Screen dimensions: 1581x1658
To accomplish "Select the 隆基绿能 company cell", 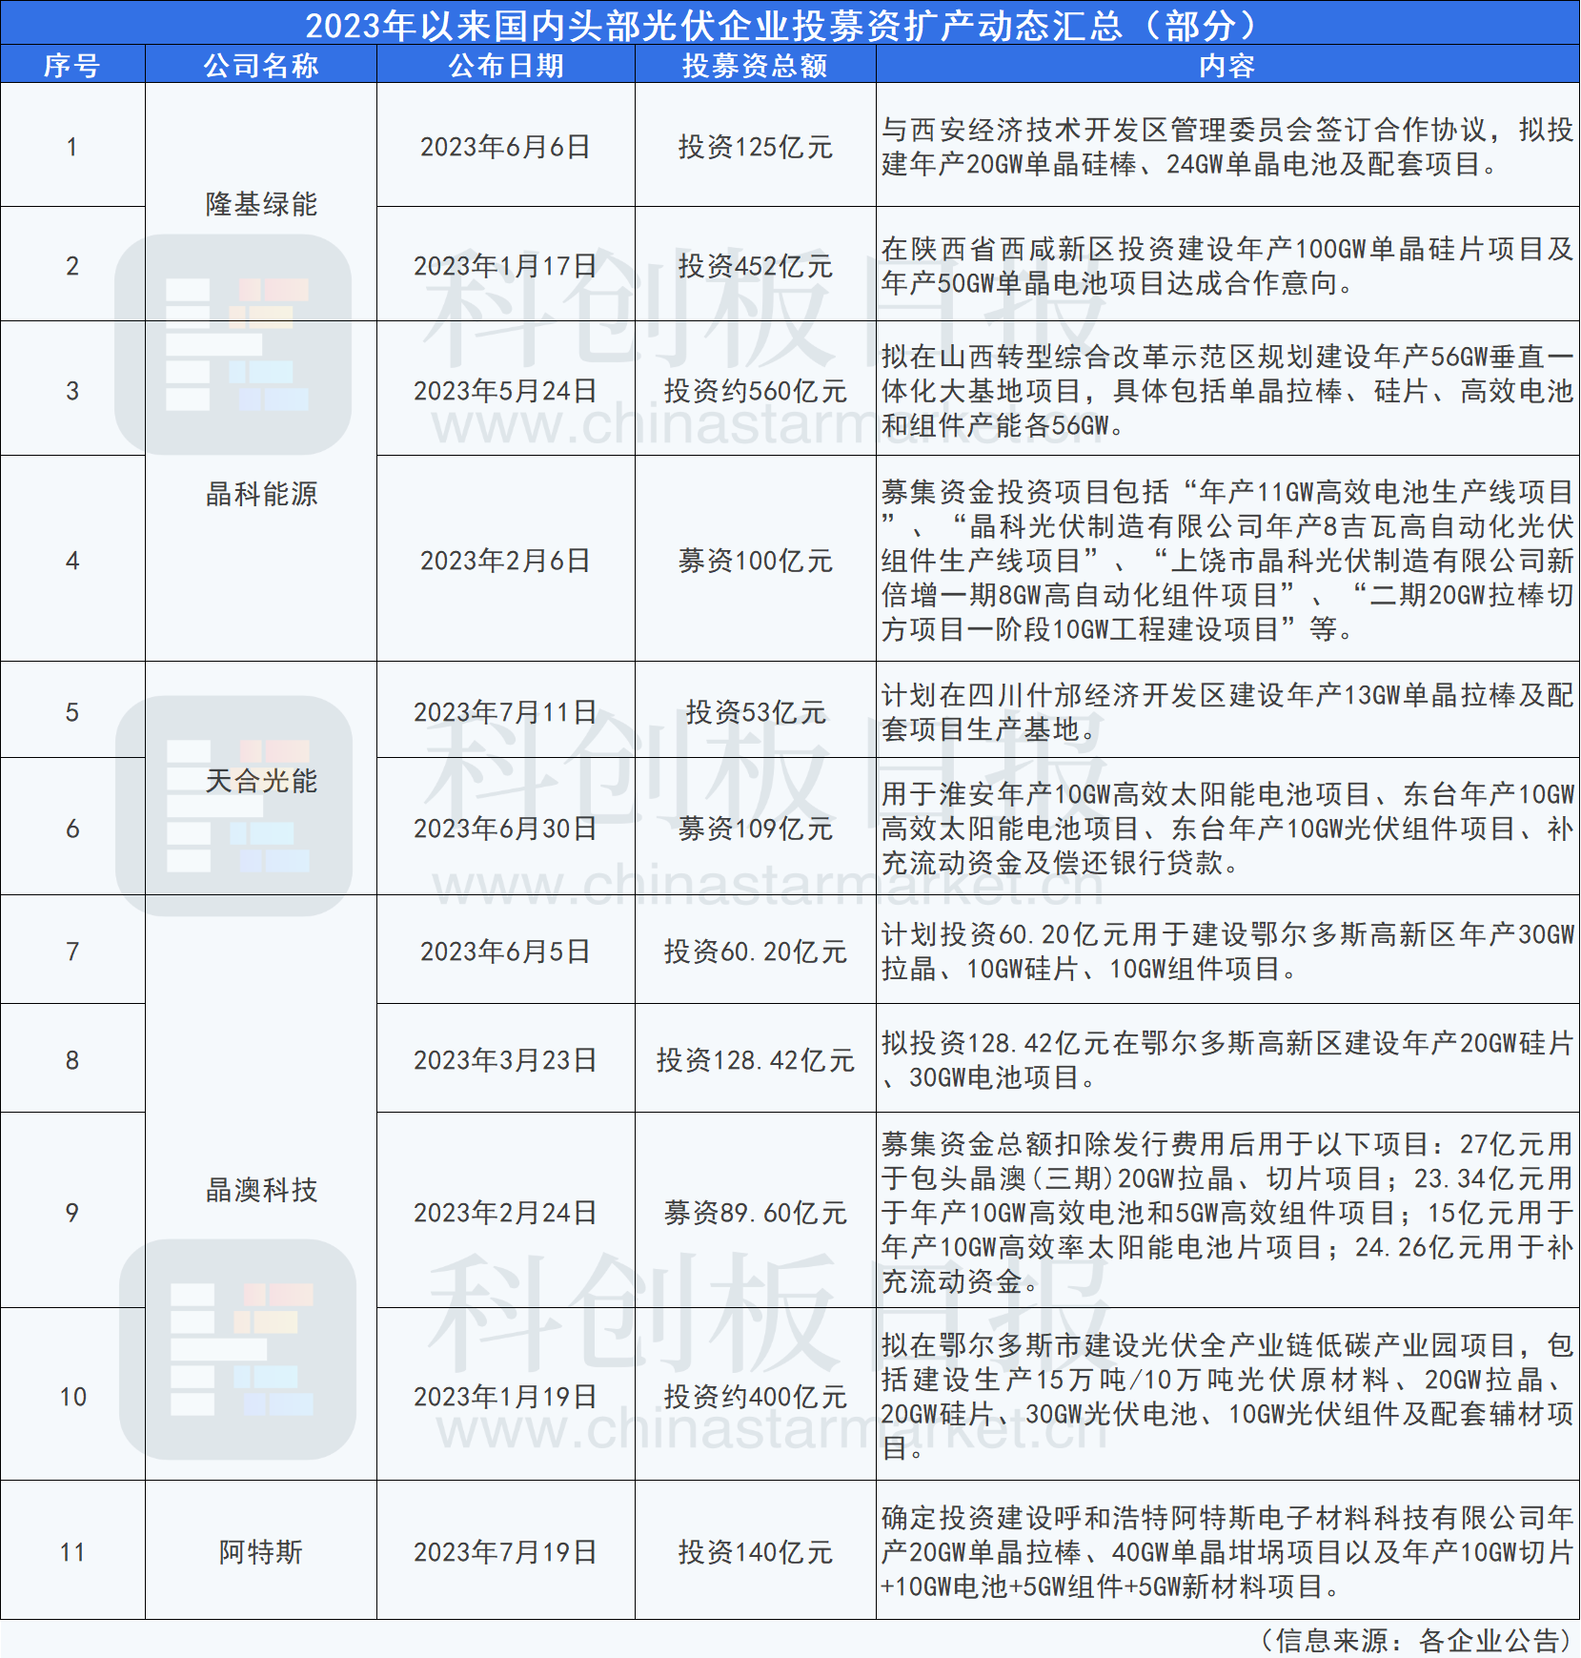I will 261,203.
